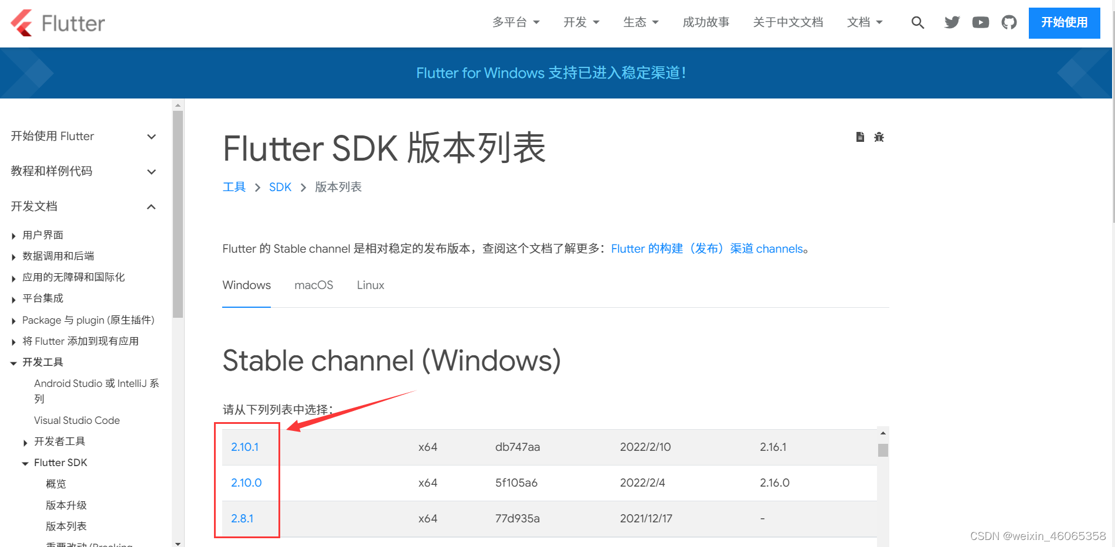Click release date 2022/2/4 cell
Viewport: 1115px width, 547px height.
click(x=643, y=483)
